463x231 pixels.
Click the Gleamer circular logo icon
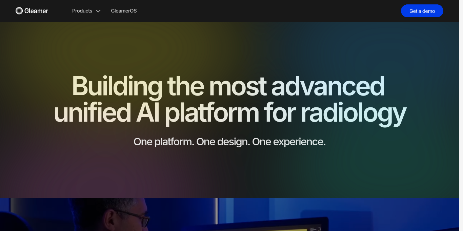(19, 11)
